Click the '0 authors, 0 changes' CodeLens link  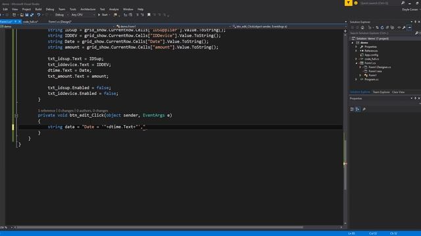[92, 111]
